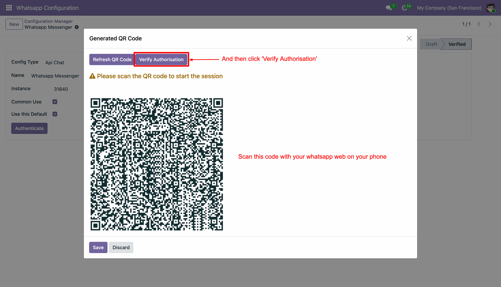Create a New configuration record

14,24
